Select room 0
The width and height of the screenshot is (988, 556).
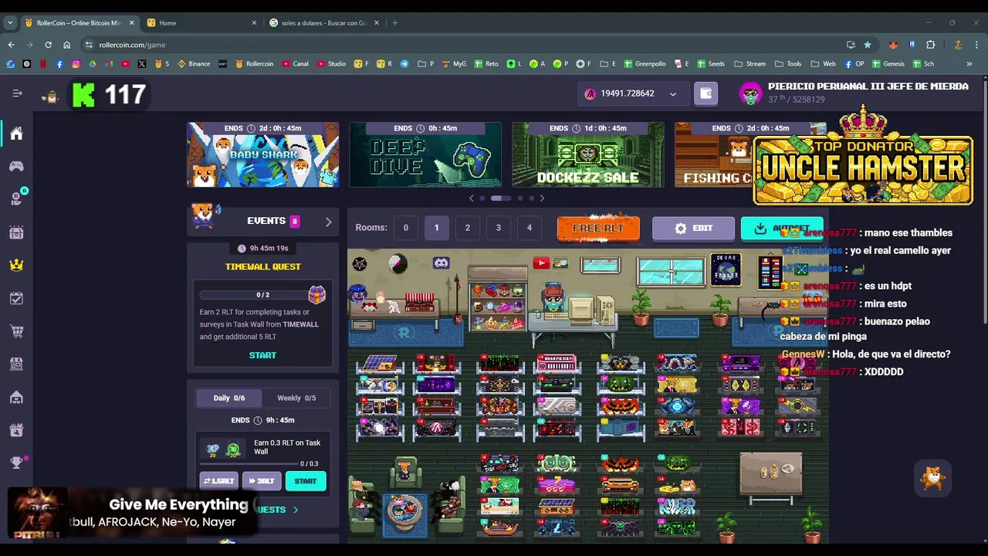coord(405,228)
